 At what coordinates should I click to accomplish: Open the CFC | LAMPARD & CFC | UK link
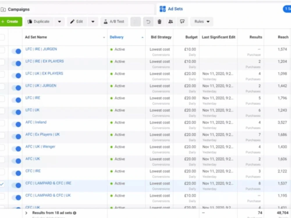tap(48, 195)
